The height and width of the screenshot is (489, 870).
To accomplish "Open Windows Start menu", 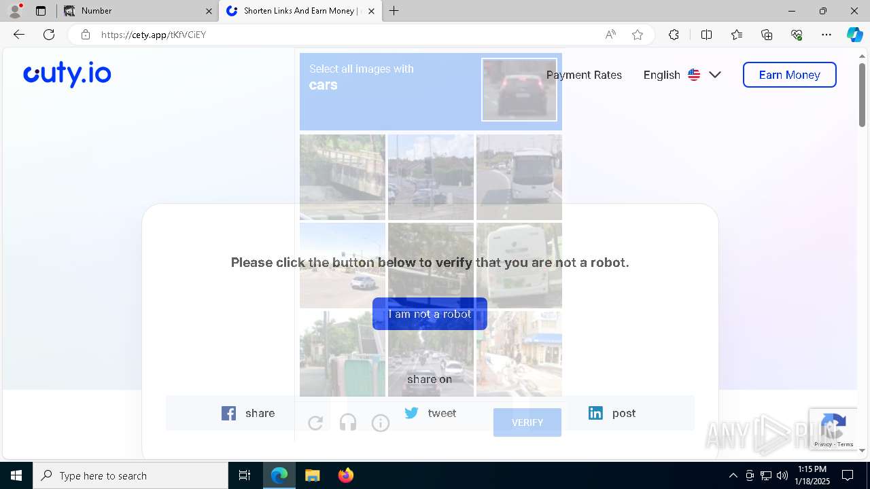I will 16,475.
